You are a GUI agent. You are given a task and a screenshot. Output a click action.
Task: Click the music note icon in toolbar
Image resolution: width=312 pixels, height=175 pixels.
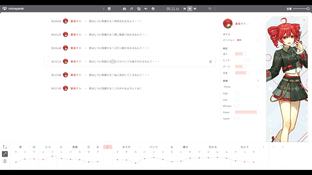(x=132, y=9)
